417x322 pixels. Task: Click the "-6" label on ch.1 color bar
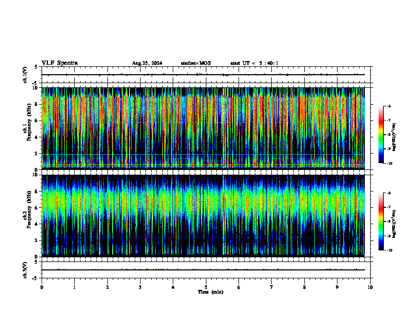389,106
